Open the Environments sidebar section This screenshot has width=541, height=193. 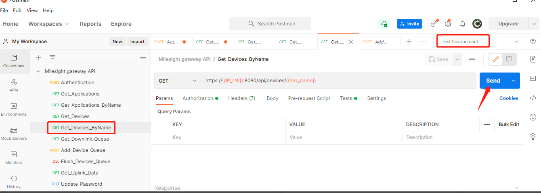coord(14,109)
